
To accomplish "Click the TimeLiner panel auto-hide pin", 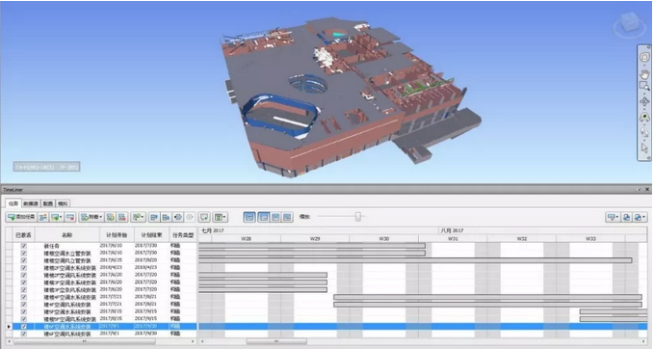I will (639, 190).
